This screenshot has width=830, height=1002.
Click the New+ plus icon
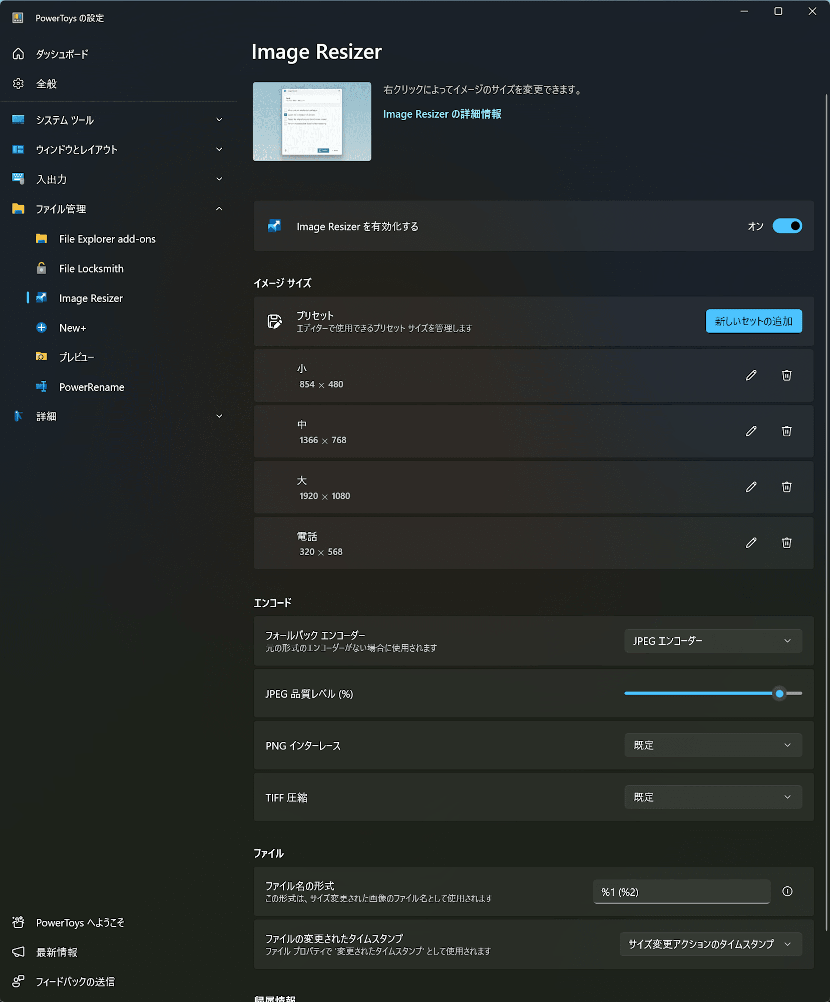pos(42,328)
